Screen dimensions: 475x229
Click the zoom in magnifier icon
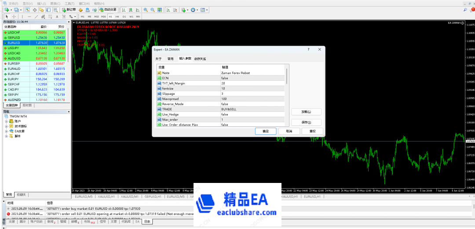[x=145, y=10]
